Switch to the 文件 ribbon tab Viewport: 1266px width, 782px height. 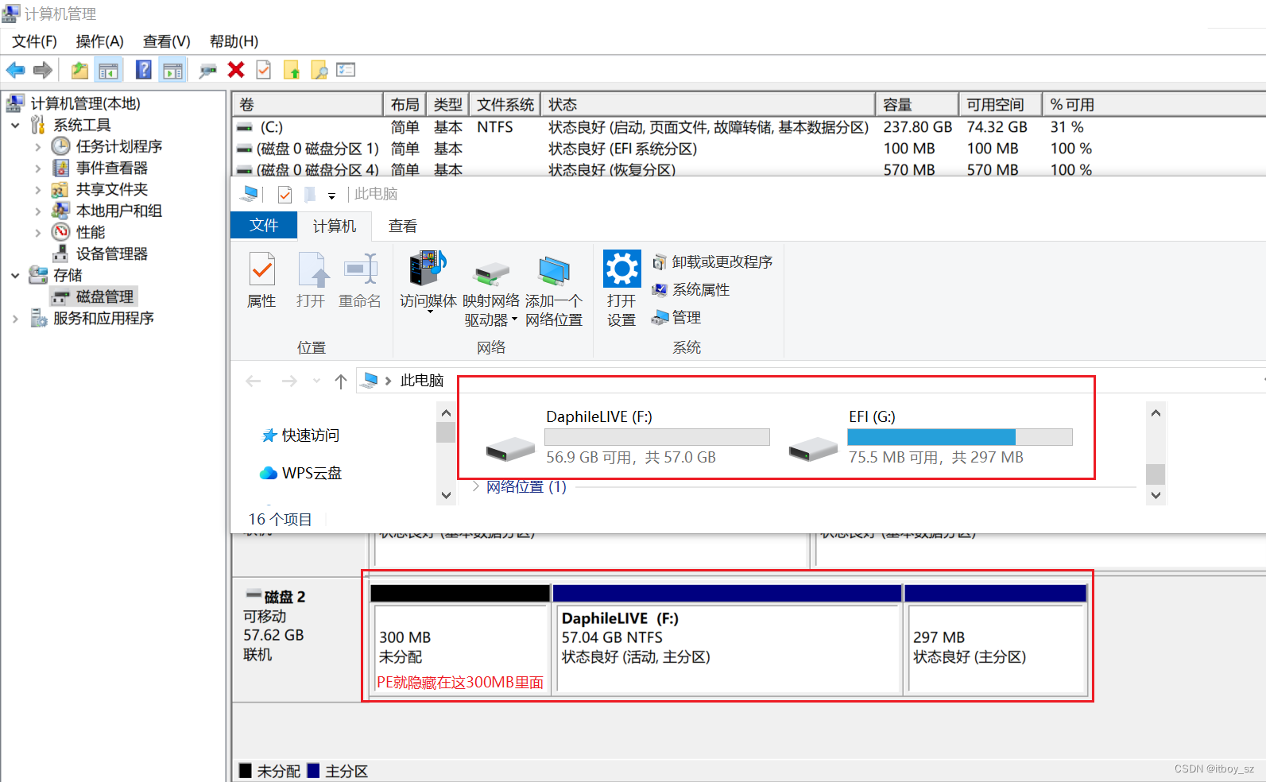(264, 226)
